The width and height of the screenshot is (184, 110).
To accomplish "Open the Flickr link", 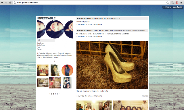I will 39,47.
